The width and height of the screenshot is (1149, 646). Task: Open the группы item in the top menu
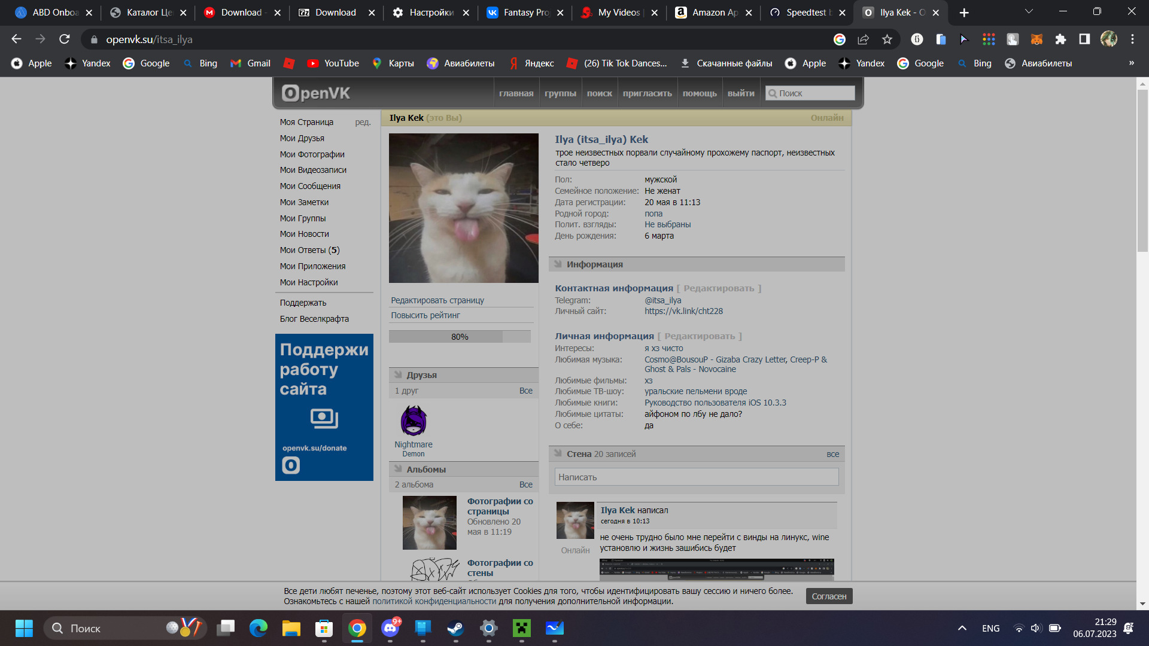pyautogui.click(x=560, y=93)
